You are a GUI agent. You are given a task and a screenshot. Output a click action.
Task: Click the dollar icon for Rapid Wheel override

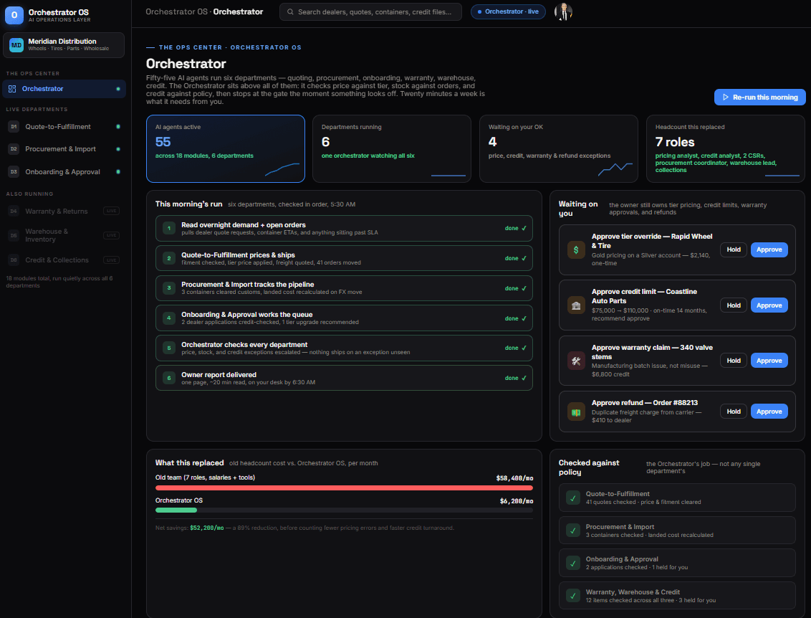(576, 250)
